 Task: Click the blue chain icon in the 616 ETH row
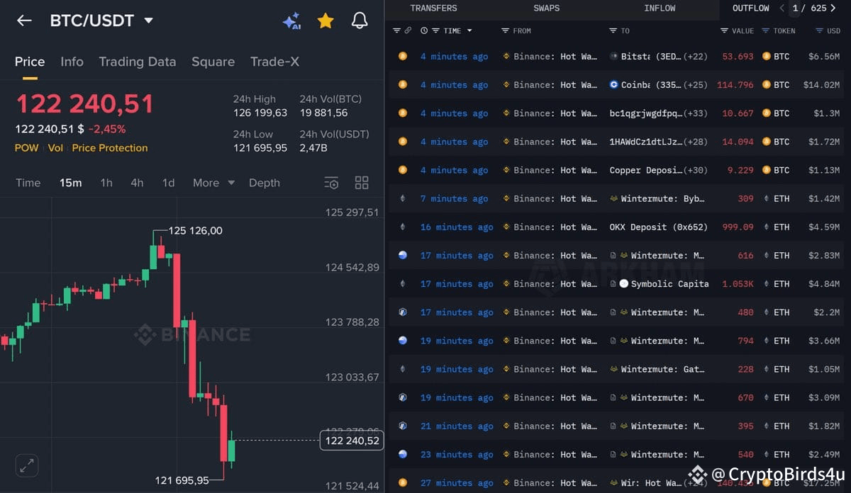(403, 255)
